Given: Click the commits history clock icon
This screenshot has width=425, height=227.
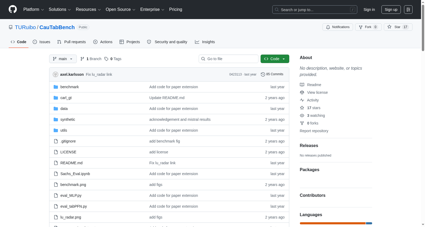Looking at the screenshot, I should click(263, 74).
